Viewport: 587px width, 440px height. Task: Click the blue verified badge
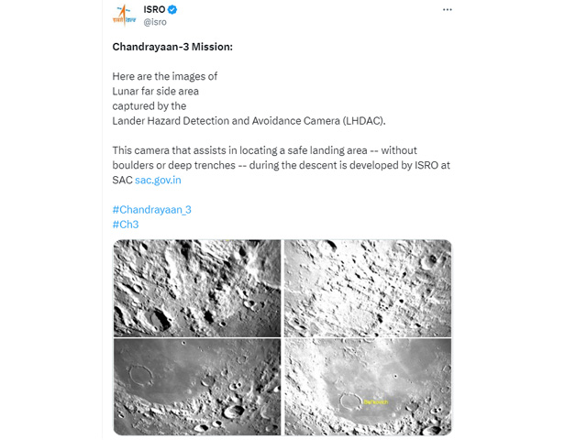click(172, 10)
